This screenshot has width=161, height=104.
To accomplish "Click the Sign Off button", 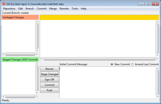I will point(50,80).
